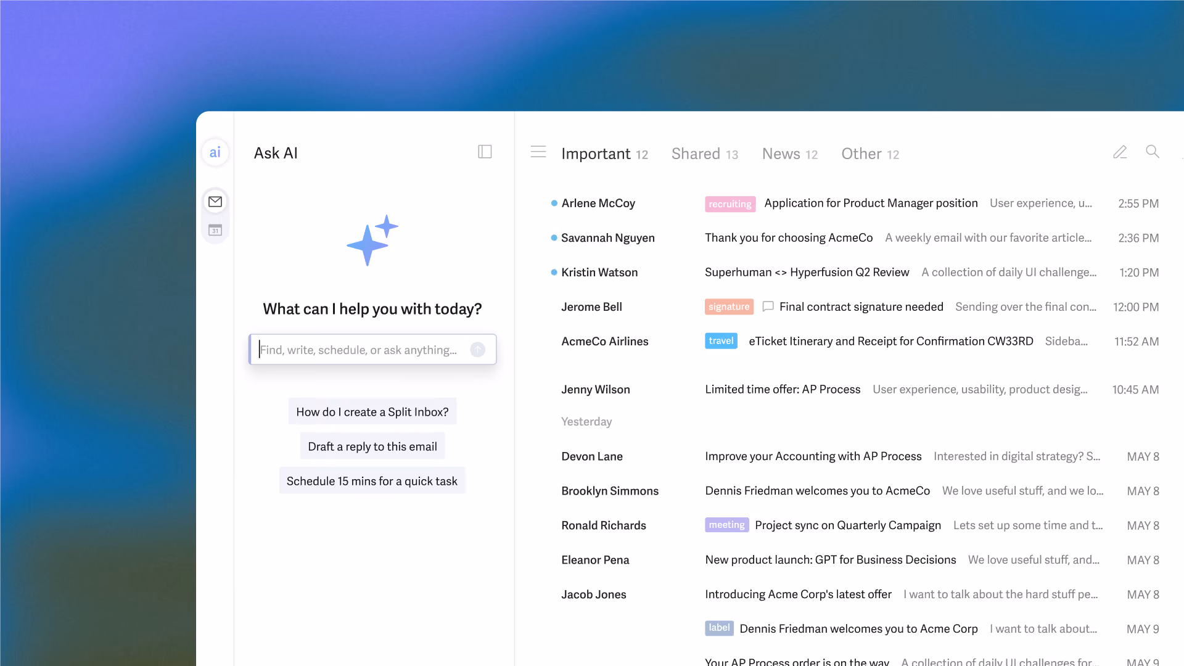Click the Yesterday section header

[x=586, y=421]
